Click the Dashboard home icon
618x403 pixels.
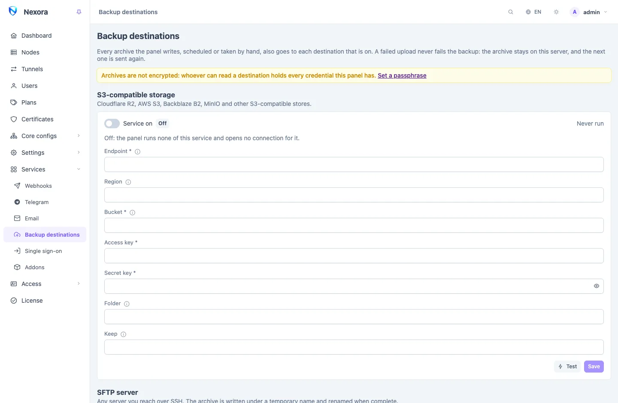pyautogui.click(x=14, y=36)
